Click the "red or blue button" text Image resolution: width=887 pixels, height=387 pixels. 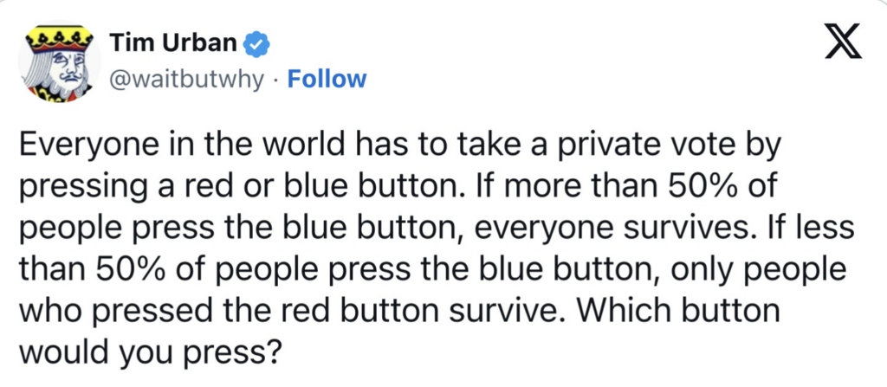(x=296, y=189)
